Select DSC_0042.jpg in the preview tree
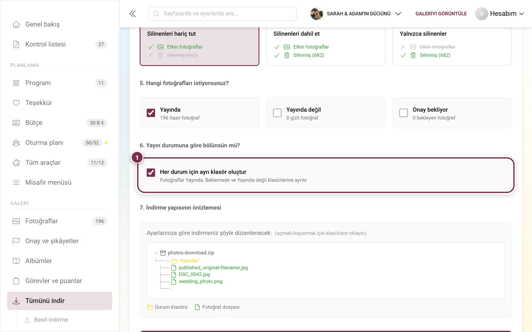The width and height of the screenshot is (532, 332). tap(194, 274)
